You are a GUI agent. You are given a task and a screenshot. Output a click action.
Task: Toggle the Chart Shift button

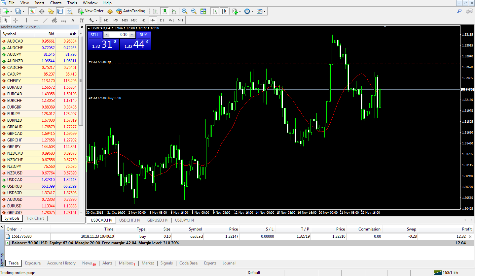[224, 11]
